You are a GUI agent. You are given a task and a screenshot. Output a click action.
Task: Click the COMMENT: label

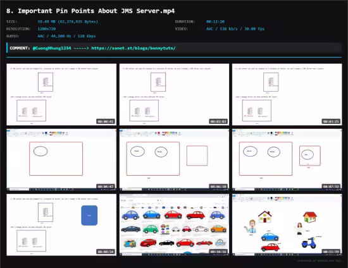(x=20, y=48)
